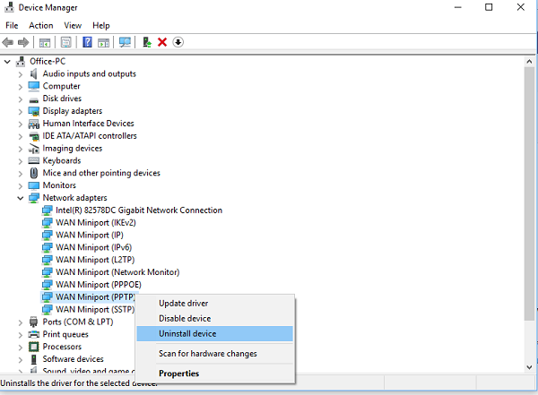The image size is (538, 395).
Task: Go forward with the toolbar right arrow
Action: [x=23, y=42]
